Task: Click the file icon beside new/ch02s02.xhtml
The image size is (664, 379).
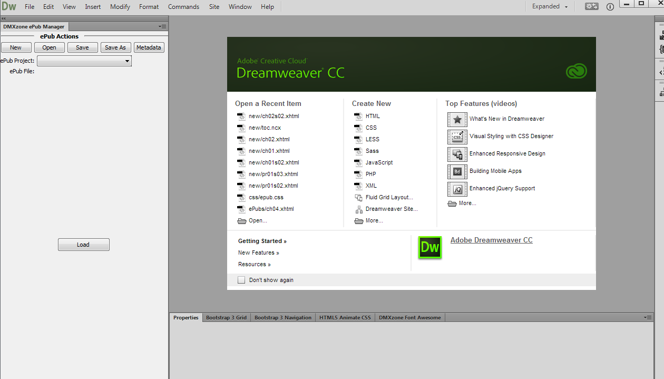Action: pyautogui.click(x=241, y=116)
